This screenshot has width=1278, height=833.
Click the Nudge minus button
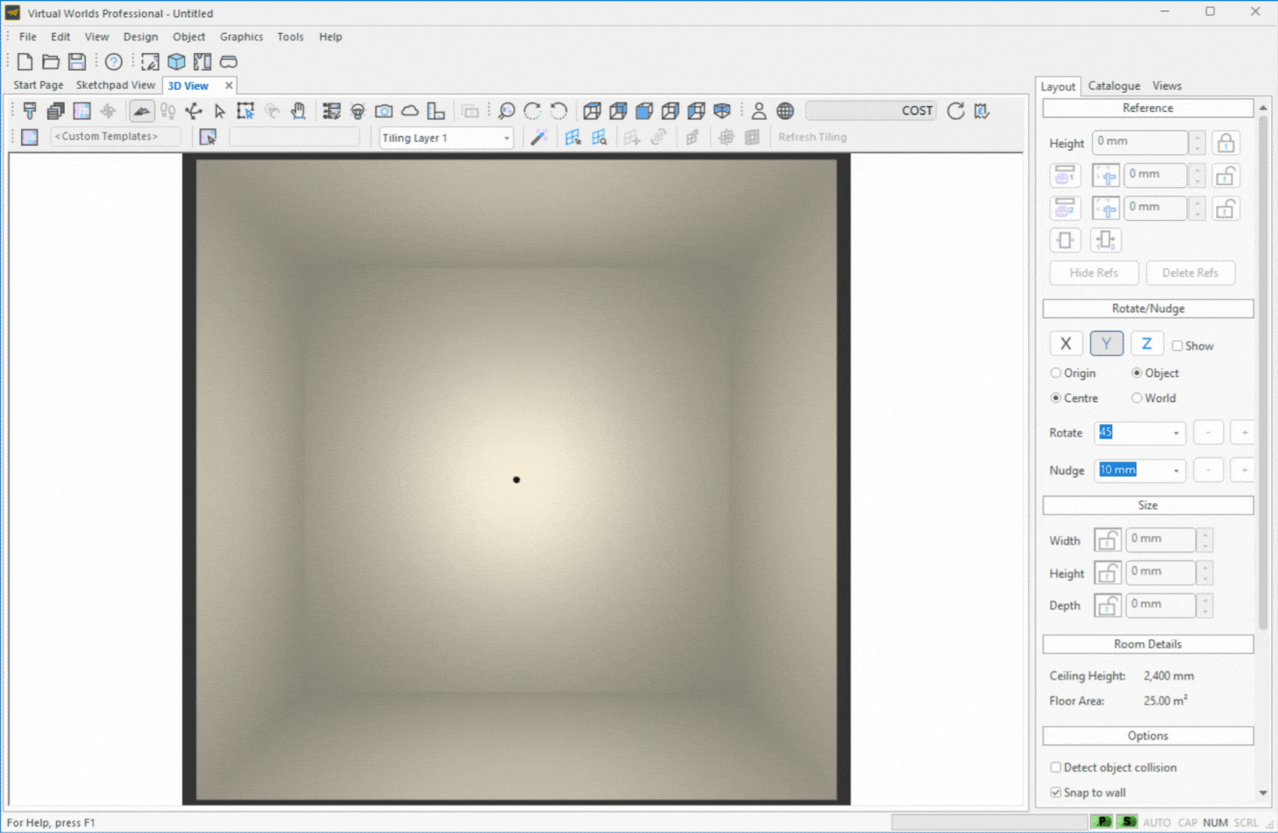tap(1209, 470)
